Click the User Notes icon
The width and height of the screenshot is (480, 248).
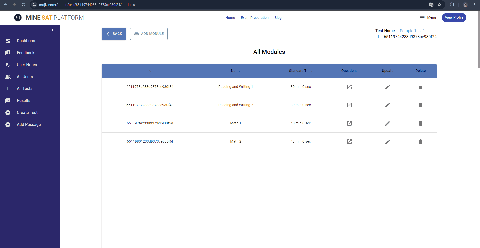point(8,65)
